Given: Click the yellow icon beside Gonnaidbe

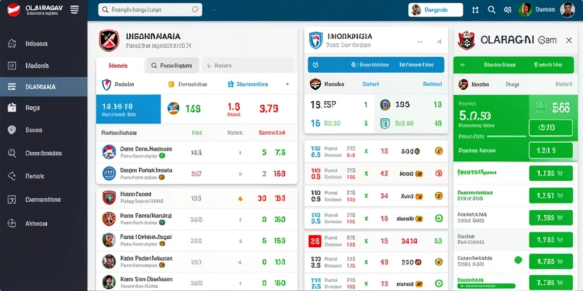Looking at the screenshot, I should [x=171, y=85].
